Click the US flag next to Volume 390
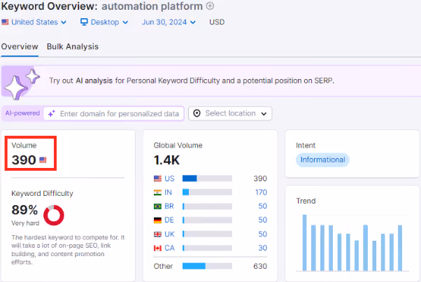This screenshot has width=421, height=282. click(43, 160)
